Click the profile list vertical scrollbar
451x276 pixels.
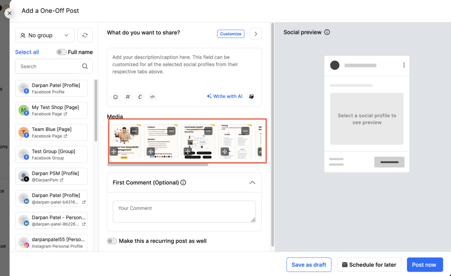96,111
